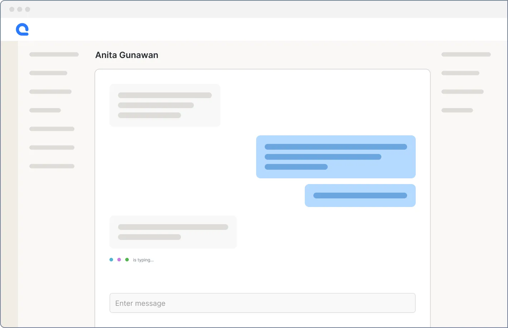Focus the Enter message input field
The image size is (508, 328).
pos(263,303)
